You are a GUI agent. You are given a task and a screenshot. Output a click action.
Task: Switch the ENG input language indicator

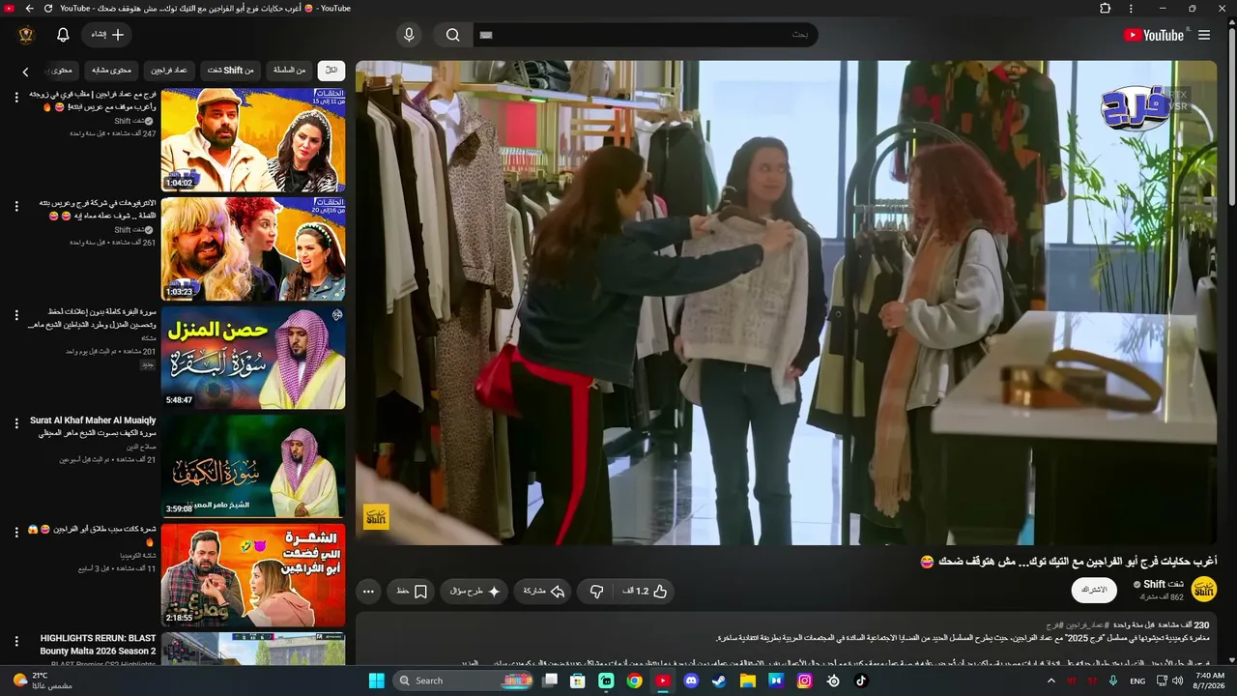tap(1137, 681)
